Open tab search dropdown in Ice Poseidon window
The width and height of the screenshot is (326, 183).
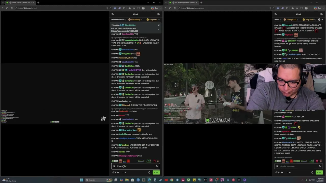tap(166, 3)
